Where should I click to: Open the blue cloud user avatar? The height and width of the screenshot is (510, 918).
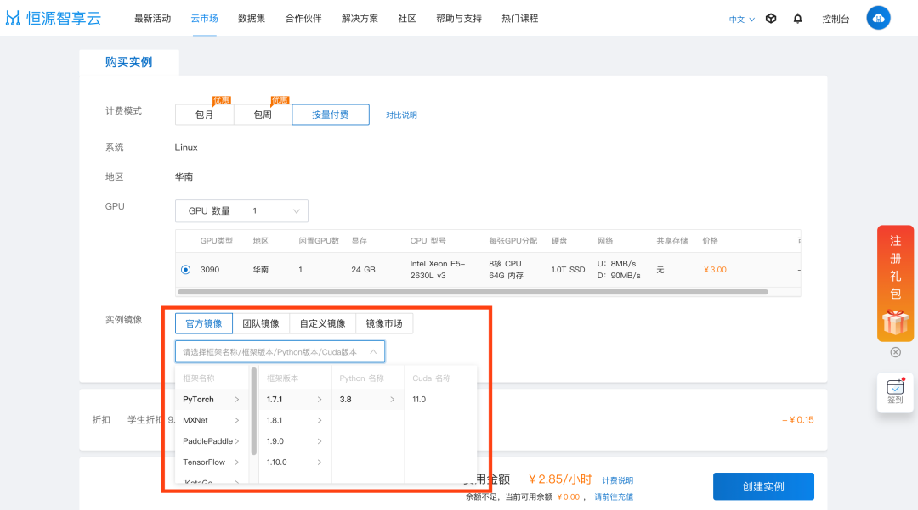[878, 18]
